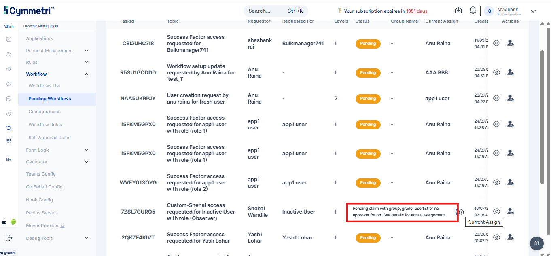
Task: Expand the Form Logic menu
Action: [87, 150]
